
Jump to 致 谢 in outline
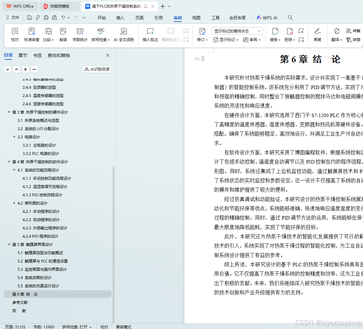click(x=19, y=311)
